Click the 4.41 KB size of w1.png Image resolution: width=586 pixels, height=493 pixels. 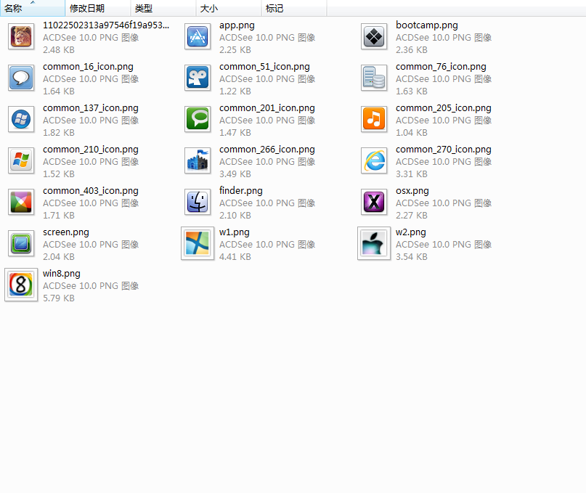pos(235,256)
